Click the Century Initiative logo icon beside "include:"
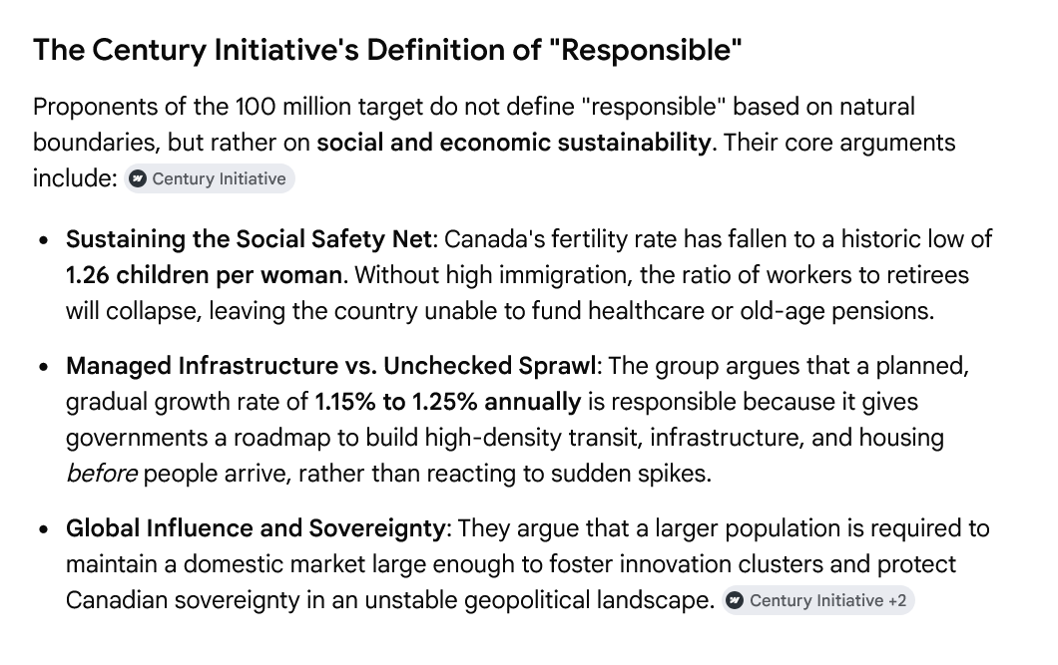 [x=139, y=178]
